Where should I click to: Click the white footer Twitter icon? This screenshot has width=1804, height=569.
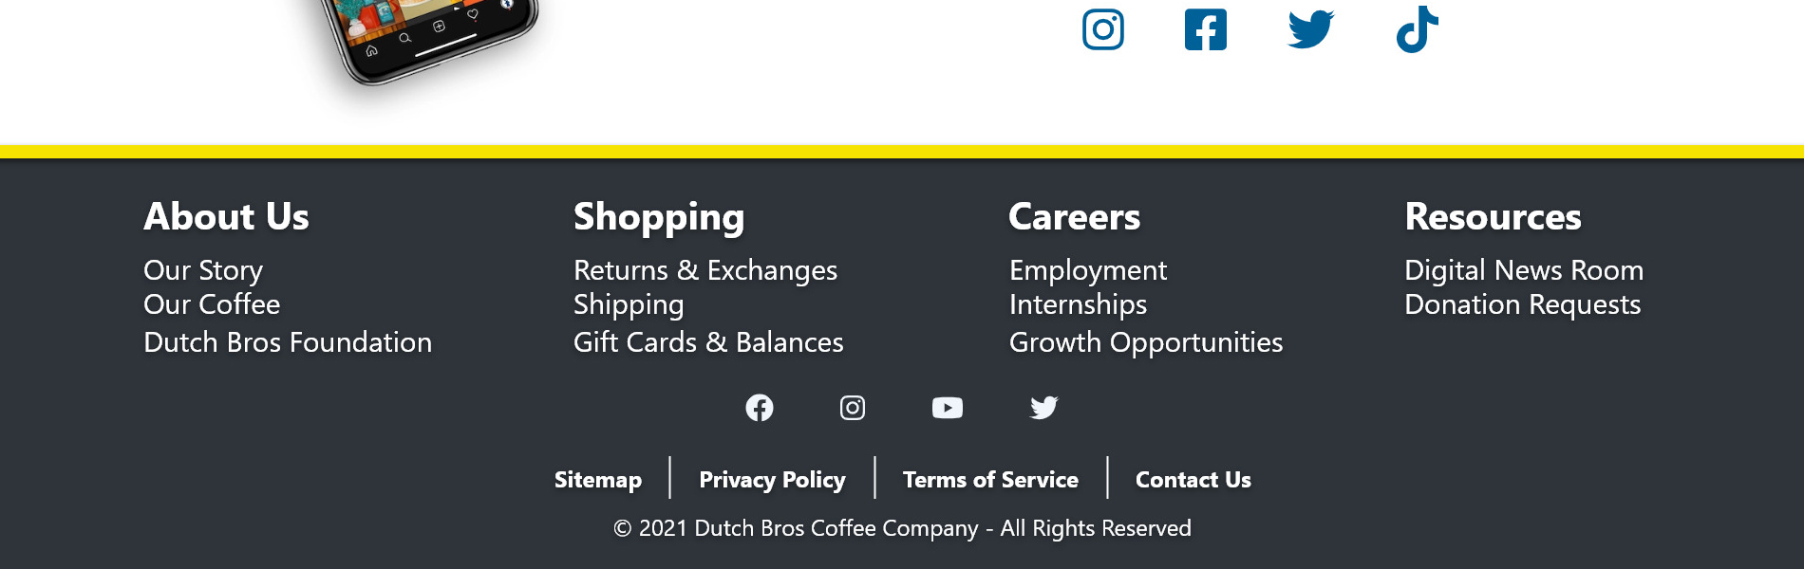pos(1043,408)
